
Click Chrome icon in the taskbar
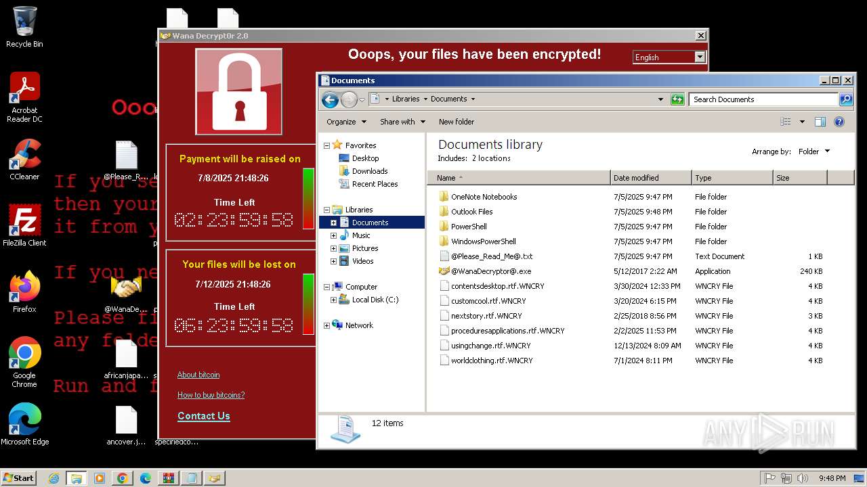click(x=123, y=478)
